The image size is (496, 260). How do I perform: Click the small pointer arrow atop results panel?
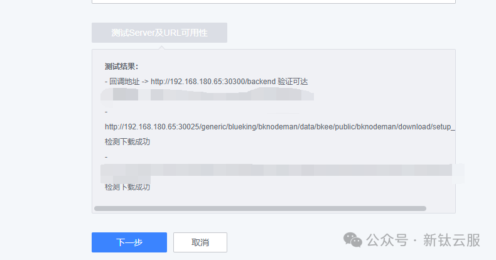click(x=161, y=48)
